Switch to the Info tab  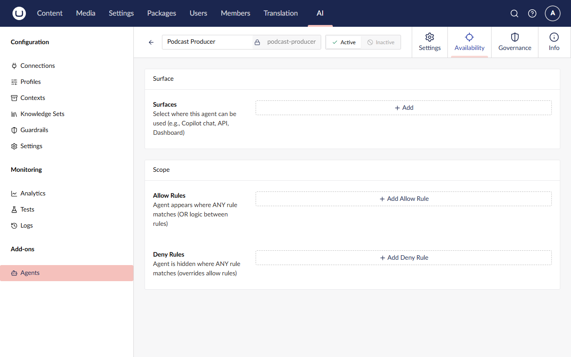click(554, 42)
